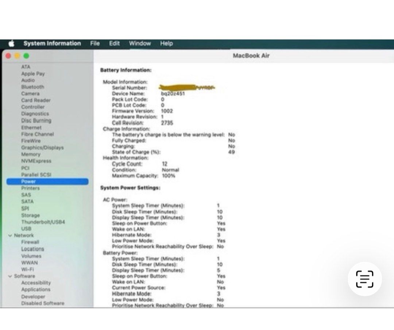
Task: Click the green full-screen window button
Action: tap(26, 56)
